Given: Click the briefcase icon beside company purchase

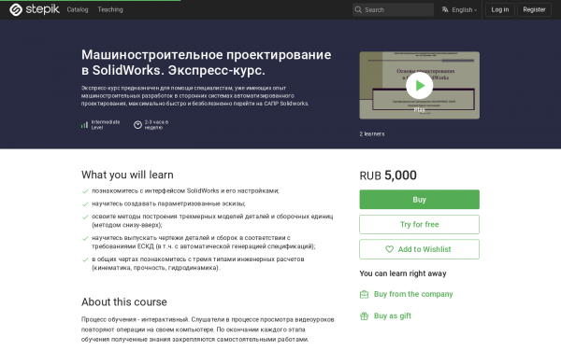Looking at the screenshot, I should click(364, 294).
